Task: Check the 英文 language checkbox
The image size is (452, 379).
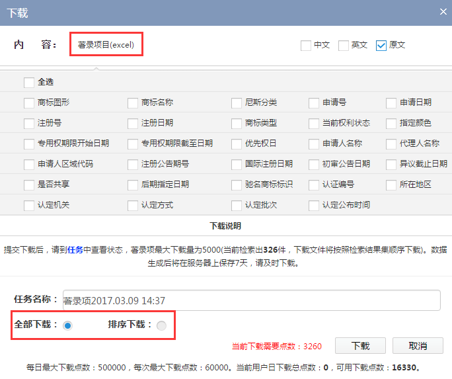Action: 344,46
